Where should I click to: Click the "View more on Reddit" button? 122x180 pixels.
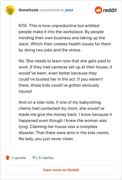click(61, 170)
